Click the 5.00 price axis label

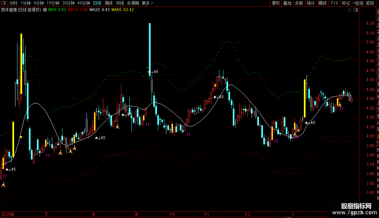(370, 42)
